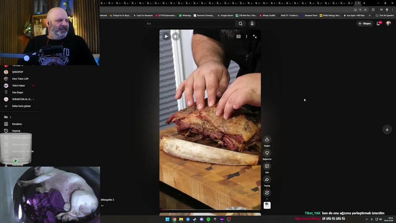This screenshot has height=223, width=396.
Task: Mute the Shorts video volume
Action: point(176,37)
